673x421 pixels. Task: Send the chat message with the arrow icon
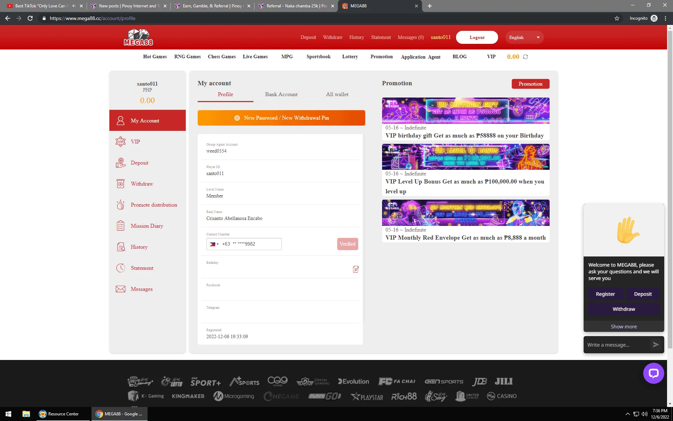click(x=655, y=345)
